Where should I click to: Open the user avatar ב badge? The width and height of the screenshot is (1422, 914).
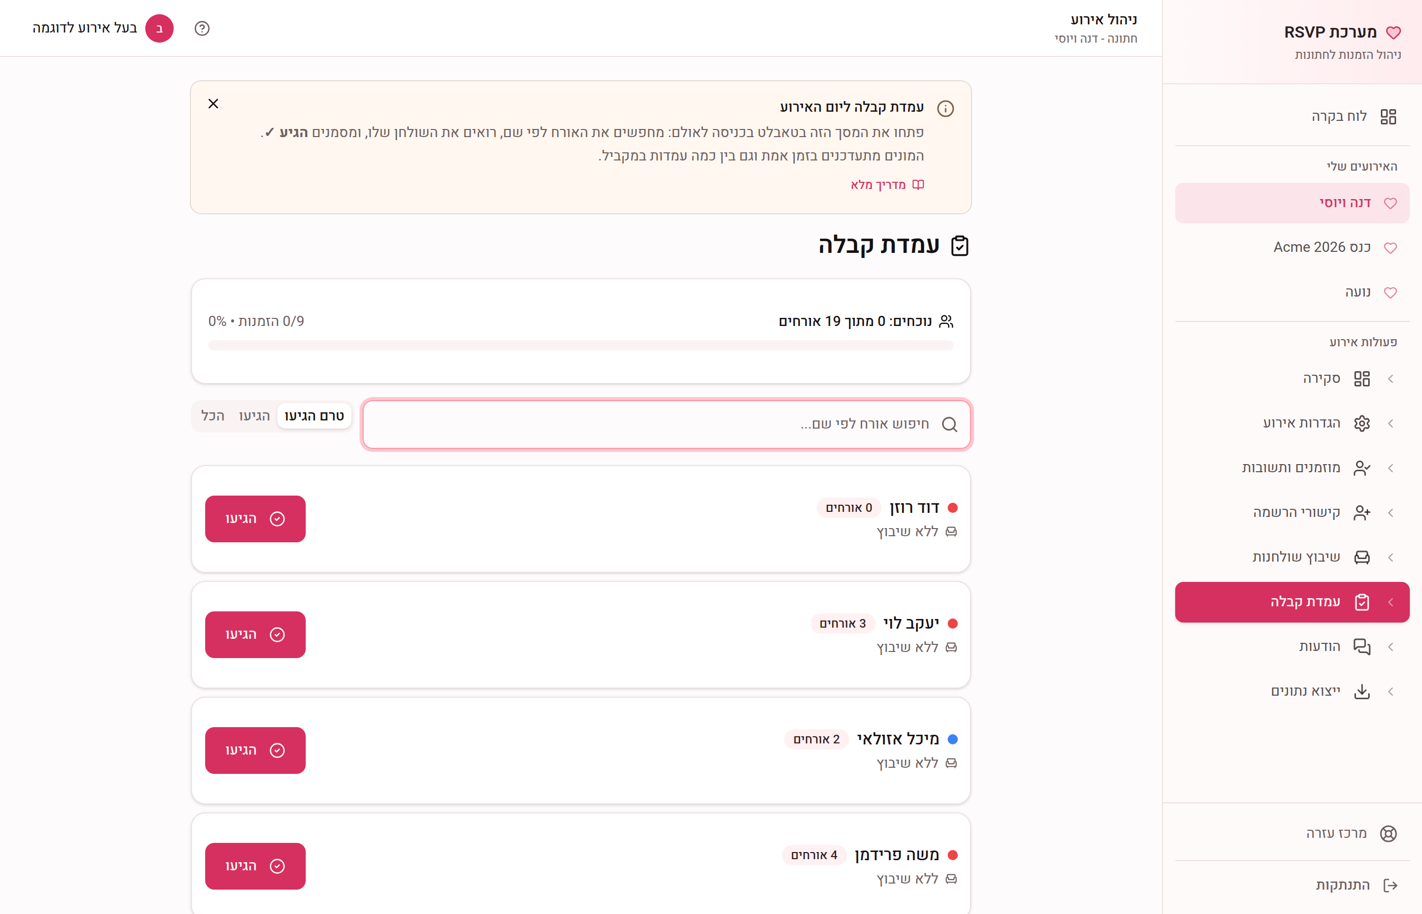tap(159, 28)
